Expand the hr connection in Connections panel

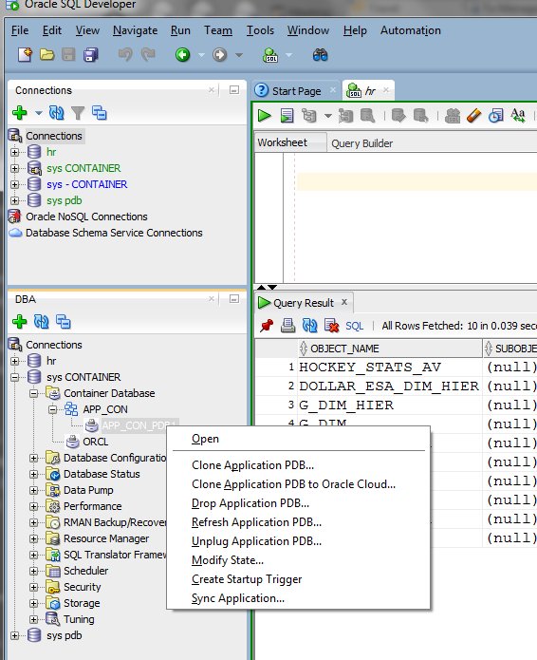(x=15, y=152)
